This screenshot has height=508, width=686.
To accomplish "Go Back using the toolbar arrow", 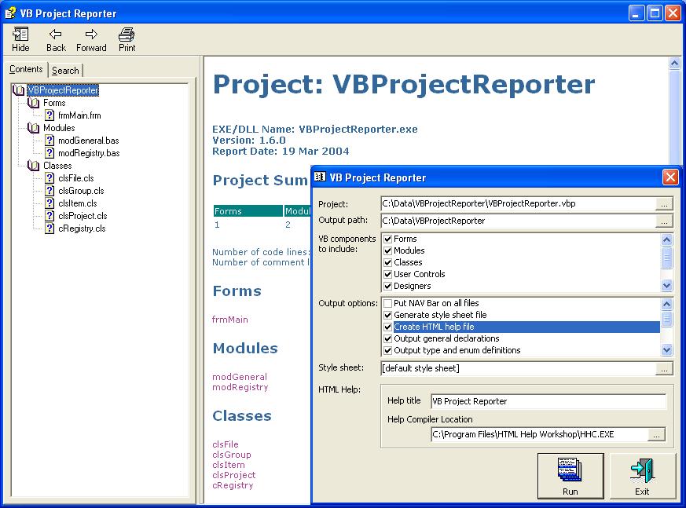I will pyautogui.click(x=56, y=35).
